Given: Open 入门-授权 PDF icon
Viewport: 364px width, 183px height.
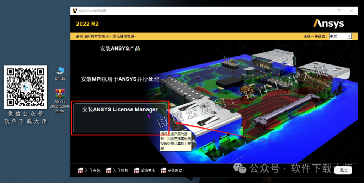Looking at the screenshot, I should (108, 171).
